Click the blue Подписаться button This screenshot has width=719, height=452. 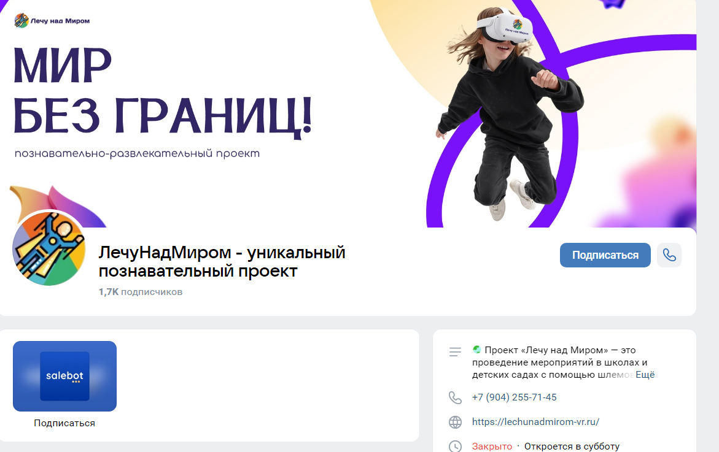tap(605, 255)
